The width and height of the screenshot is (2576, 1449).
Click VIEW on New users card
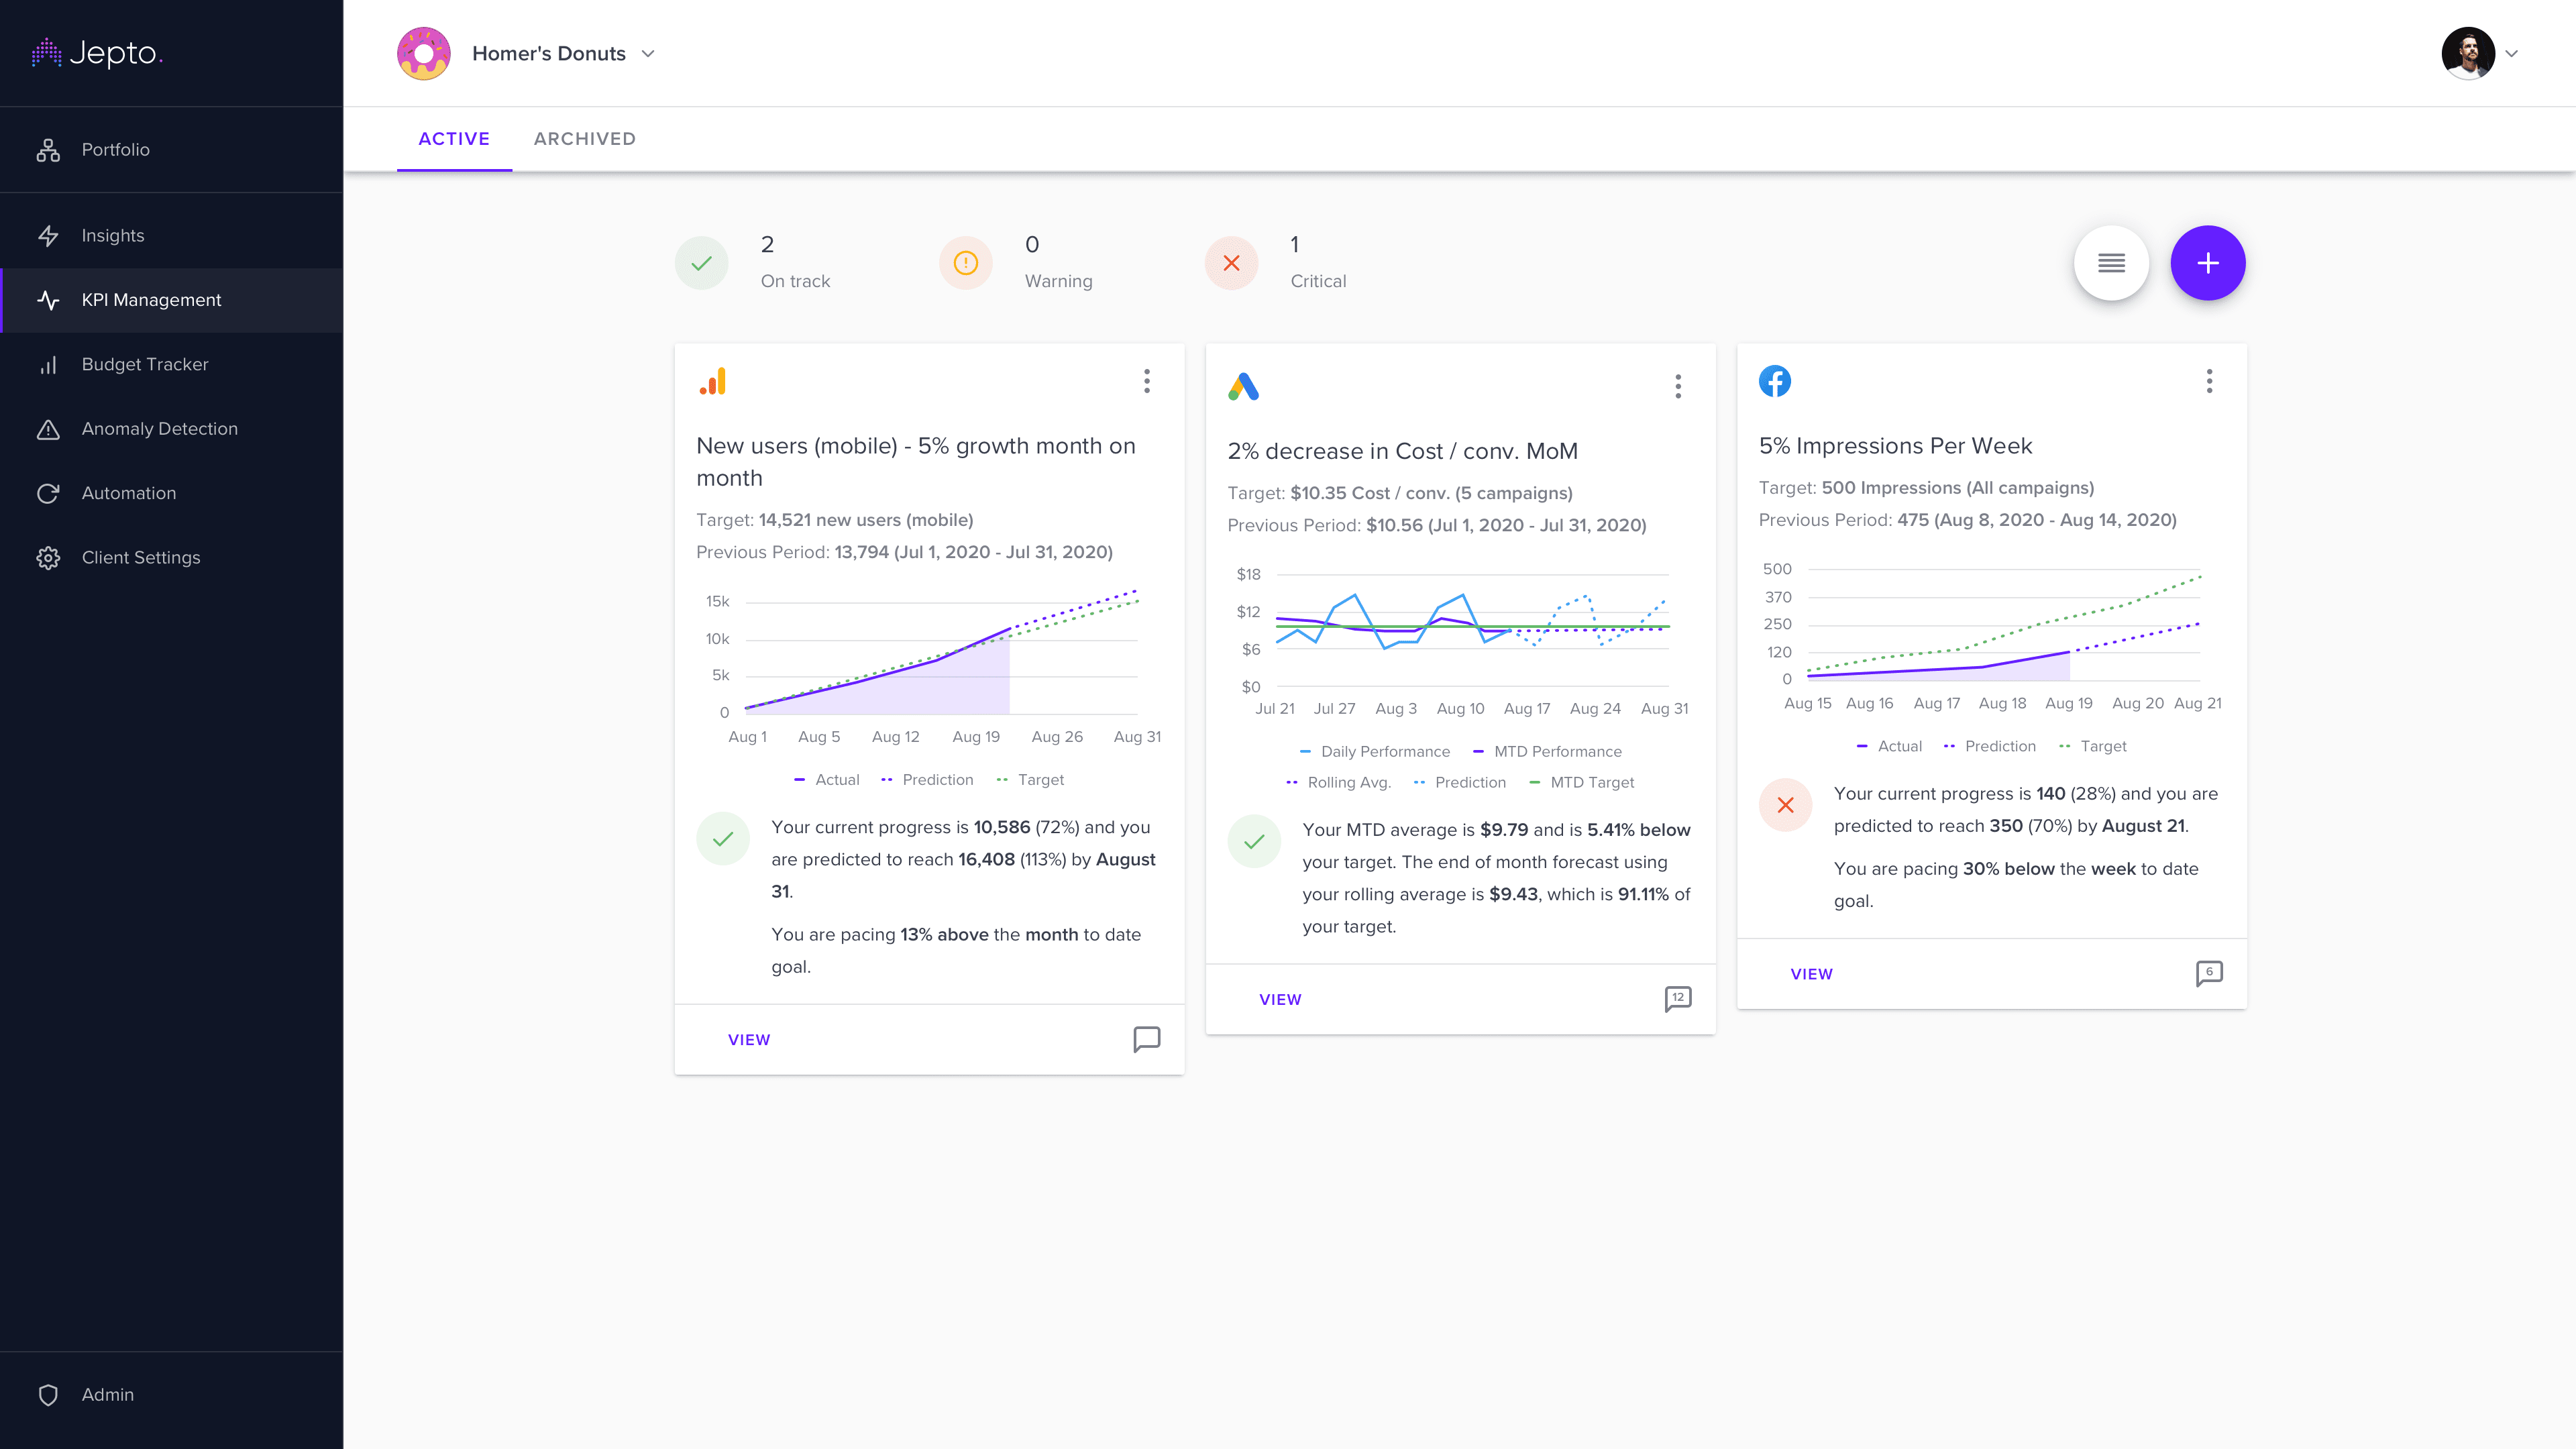[749, 1040]
